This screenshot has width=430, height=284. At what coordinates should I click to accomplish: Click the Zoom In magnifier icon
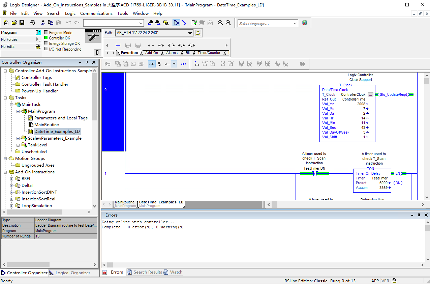pyautogui.click(x=220, y=23)
